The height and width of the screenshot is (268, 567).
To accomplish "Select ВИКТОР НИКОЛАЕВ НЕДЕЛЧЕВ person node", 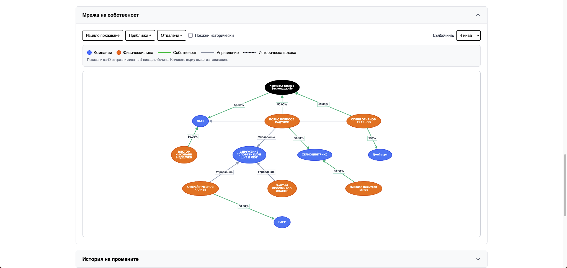I will tap(184, 155).
